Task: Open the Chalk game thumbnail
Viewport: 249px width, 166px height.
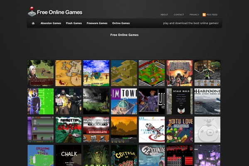Action: pyautogui.click(x=68, y=155)
